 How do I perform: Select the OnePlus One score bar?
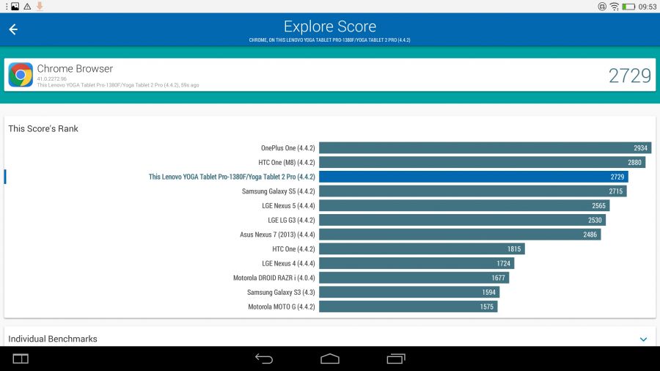[x=485, y=148]
